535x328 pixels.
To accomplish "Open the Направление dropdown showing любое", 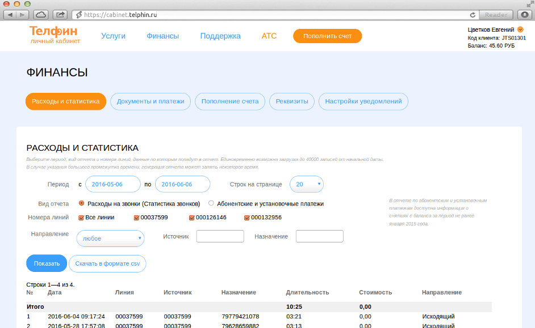I will click(110, 238).
